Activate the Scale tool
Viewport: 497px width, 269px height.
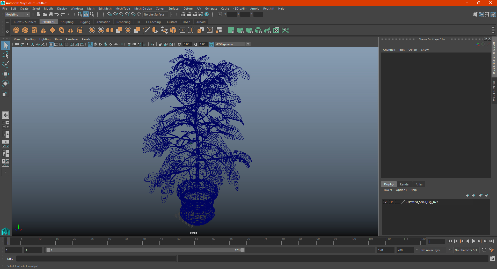click(x=6, y=93)
